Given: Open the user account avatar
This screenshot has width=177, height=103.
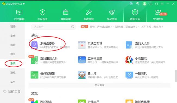Looking at the screenshot, I should click(x=145, y=4).
